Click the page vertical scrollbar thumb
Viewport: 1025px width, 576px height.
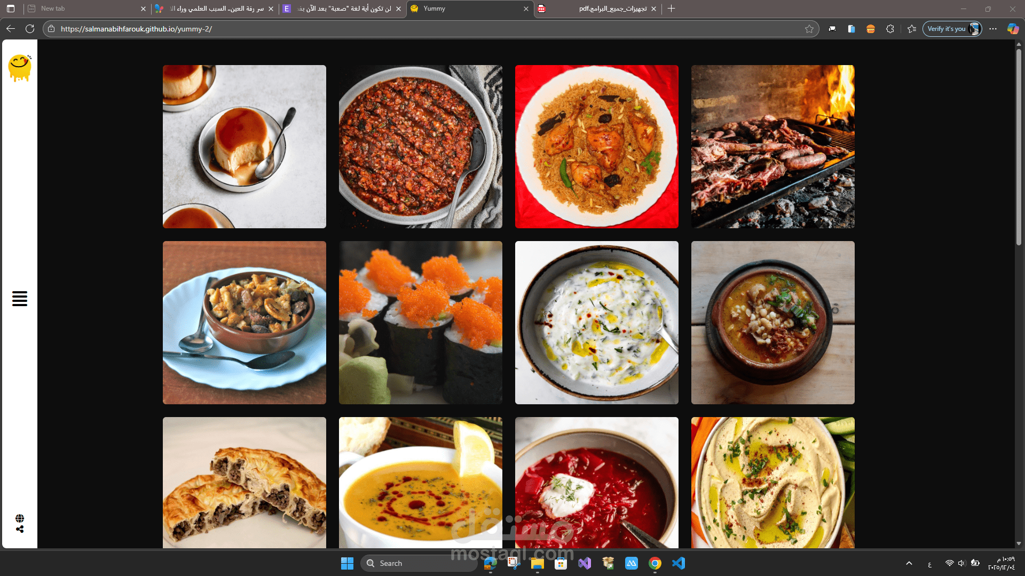pyautogui.click(x=1019, y=147)
